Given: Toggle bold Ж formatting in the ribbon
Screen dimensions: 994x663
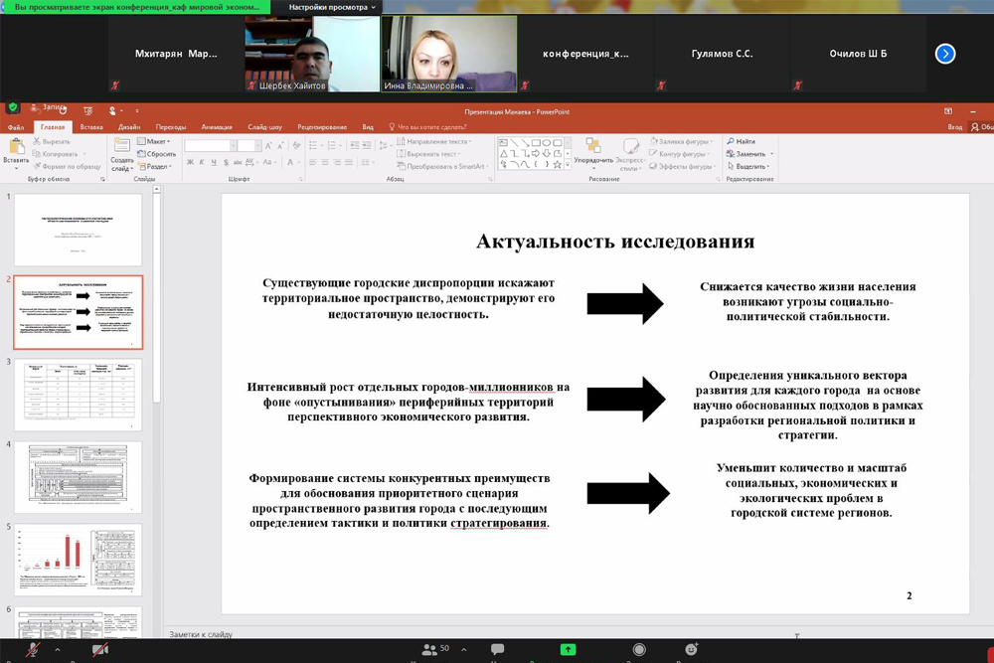Looking at the screenshot, I should coord(190,163).
